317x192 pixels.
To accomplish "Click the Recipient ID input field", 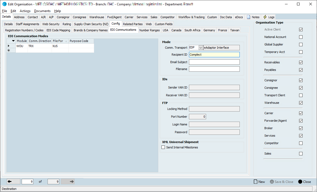I will pyautogui.click(x=214, y=55).
